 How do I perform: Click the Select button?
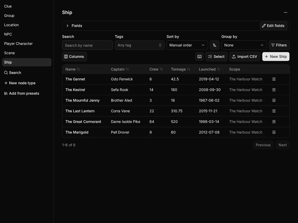point(216,57)
